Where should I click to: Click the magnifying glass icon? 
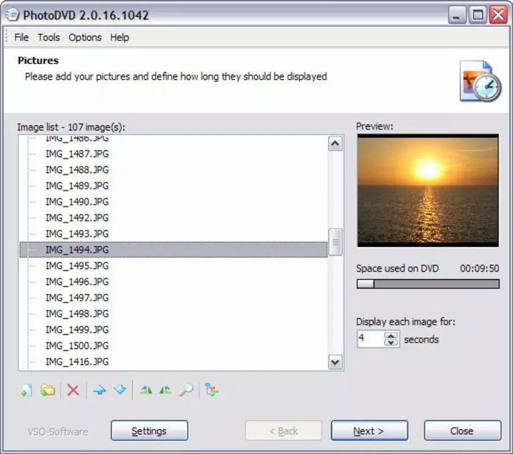[186, 390]
